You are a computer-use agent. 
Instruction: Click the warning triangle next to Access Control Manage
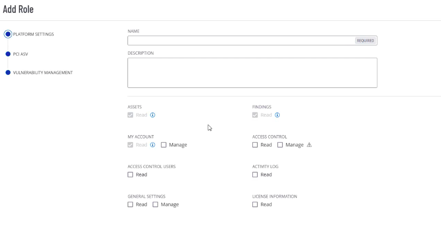pyautogui.click(x=309, y=145)
